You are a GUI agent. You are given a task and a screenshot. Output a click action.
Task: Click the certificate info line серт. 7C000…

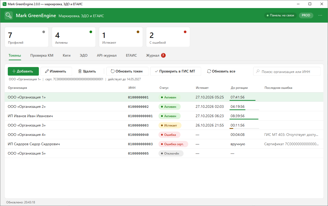[x=74, y=79]
